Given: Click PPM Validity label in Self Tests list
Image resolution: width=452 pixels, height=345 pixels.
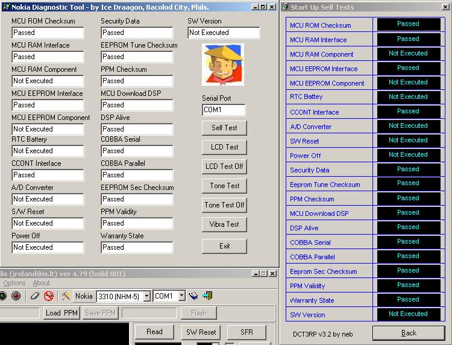Looking at the screenshot, I should 307,286.
